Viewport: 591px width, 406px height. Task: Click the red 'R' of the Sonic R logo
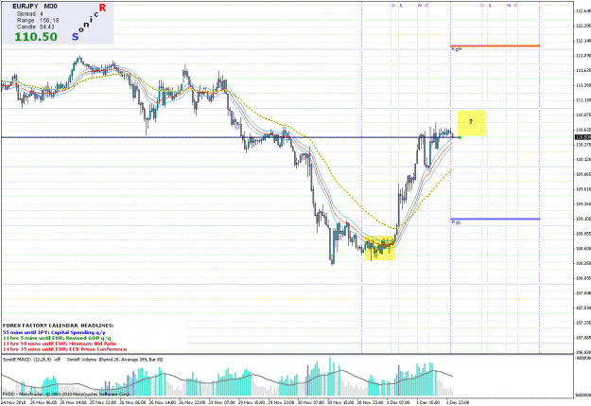point(102,8)
